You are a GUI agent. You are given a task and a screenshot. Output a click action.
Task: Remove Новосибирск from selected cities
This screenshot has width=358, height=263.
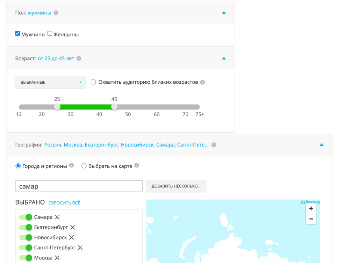tap(72, 237)
